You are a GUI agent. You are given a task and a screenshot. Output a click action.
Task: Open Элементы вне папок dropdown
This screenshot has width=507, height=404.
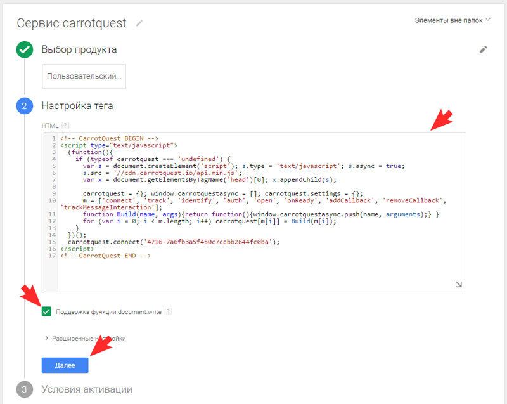click(x=452, y=20)
